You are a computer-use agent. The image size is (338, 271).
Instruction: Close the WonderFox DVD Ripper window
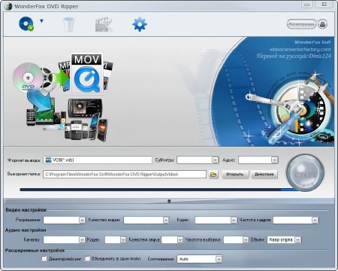[324, 5]
